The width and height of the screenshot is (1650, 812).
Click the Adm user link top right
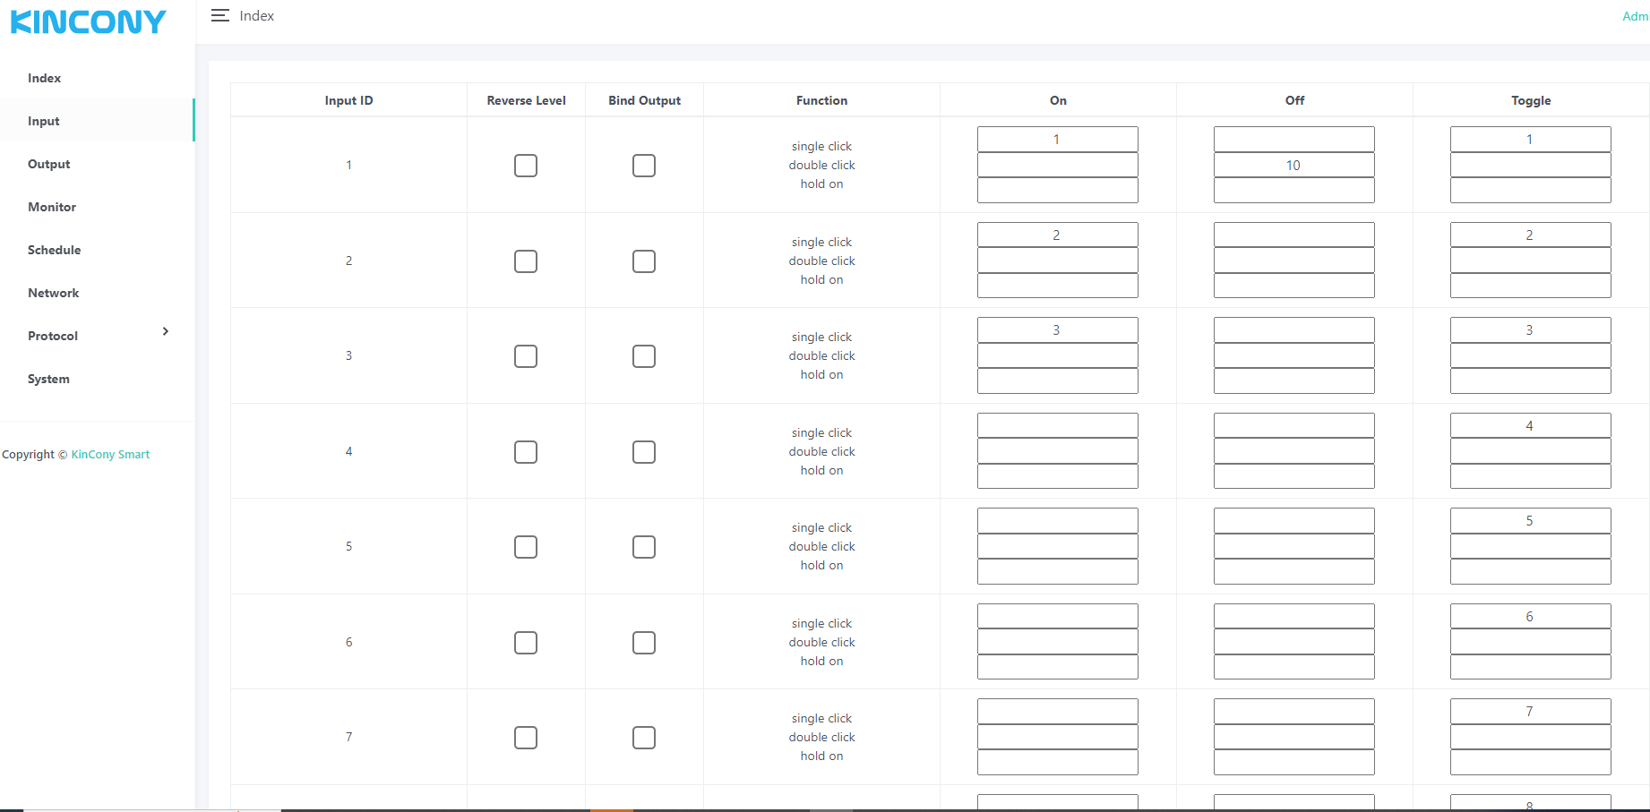[1635, 16]
